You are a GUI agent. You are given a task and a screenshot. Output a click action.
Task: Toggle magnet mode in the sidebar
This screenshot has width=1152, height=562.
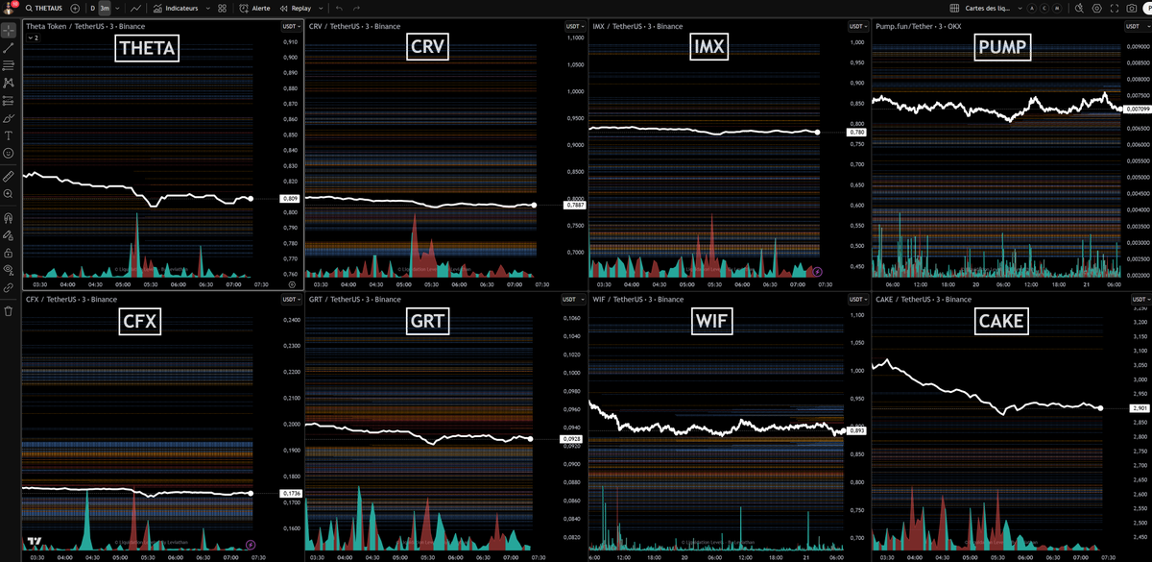(x=8, y=218)
